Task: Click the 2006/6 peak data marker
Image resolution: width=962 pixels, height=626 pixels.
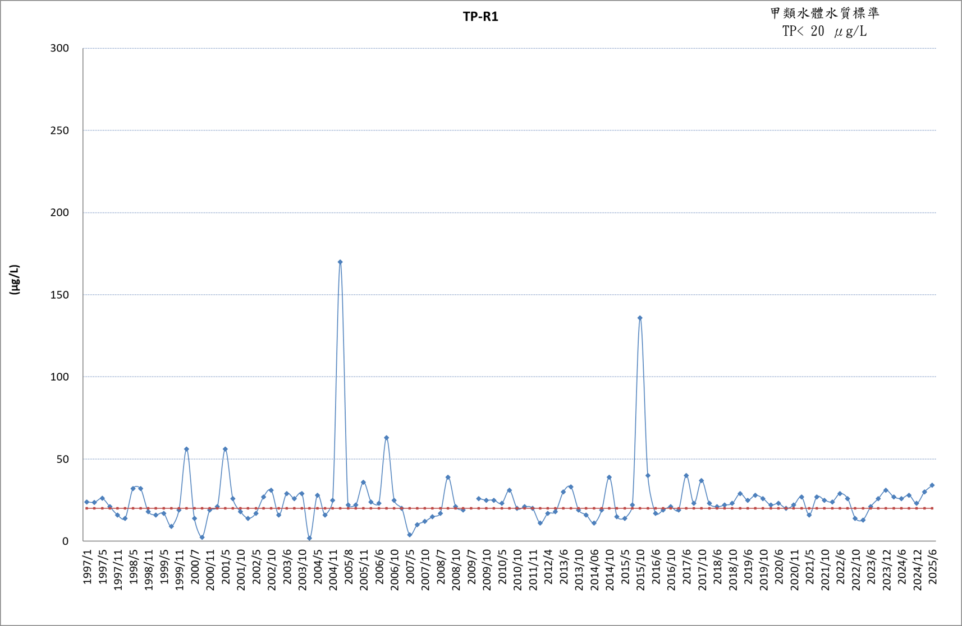Action: [386, 438]
